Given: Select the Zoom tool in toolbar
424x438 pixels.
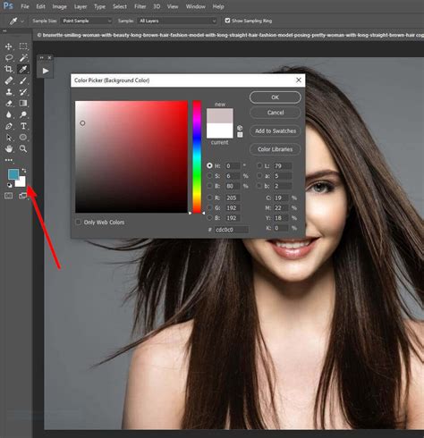Looking at the screenshot, I should tap(23, 148).
